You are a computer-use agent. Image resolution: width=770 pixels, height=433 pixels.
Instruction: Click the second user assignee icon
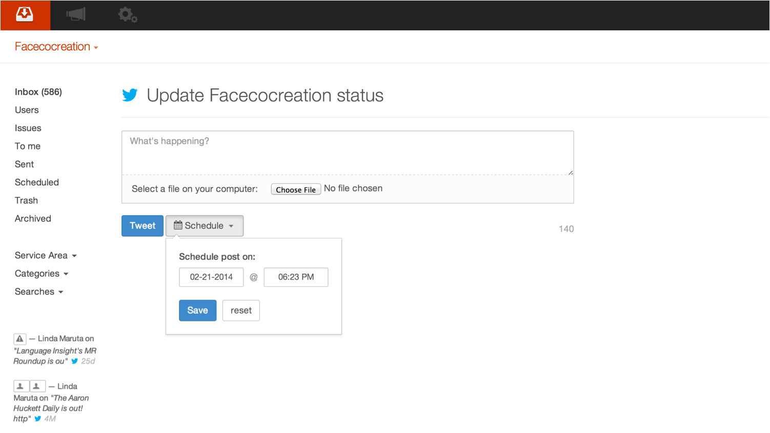37,386
